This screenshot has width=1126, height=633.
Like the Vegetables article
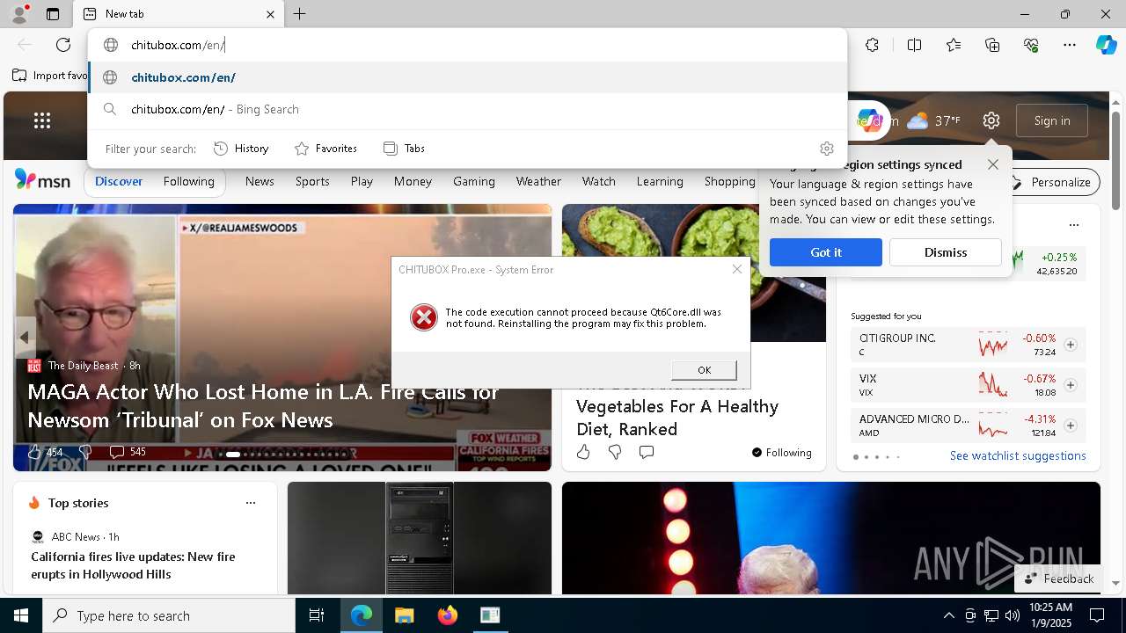583,452
